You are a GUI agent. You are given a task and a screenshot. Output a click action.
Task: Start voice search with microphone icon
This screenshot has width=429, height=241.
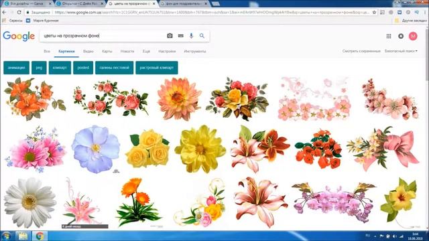click(x=191, y=35)
